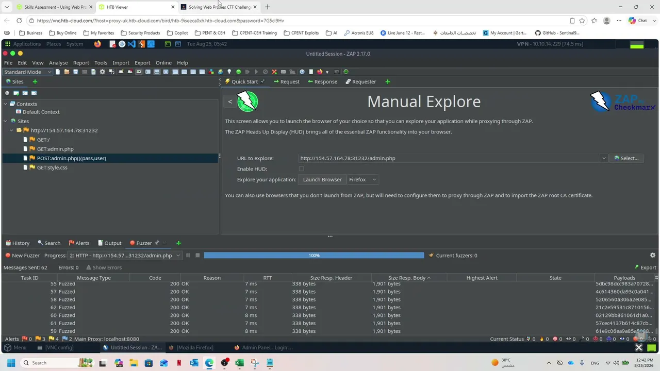Open the Online menu
The height and width of the screenshot is (371, 660).
click(163, 63)
